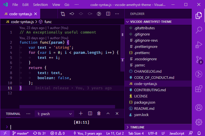
Task: Kill the terminal with trash icon
Action: click(99, 113)
